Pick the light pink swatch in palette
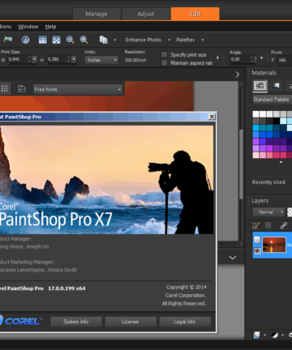The image size is (292, 350). [255, 155]
